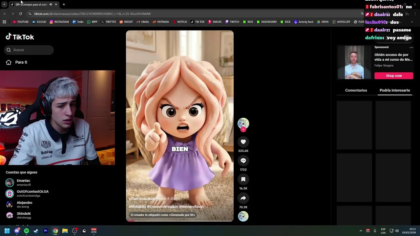Screen dimensions: 420x236
Task: Click the Para ti menu item
Action: click(x=21, y=62)
